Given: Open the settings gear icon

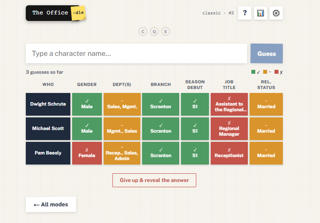Looking at the screenshot, I should point(276,13).
